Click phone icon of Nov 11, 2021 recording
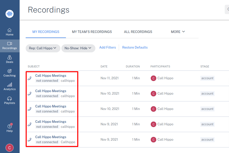 (x=30, y=78)
